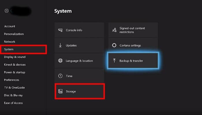Select Preferences in the sidebar
This screenshot has height=115, width=202.
[12, 80]
